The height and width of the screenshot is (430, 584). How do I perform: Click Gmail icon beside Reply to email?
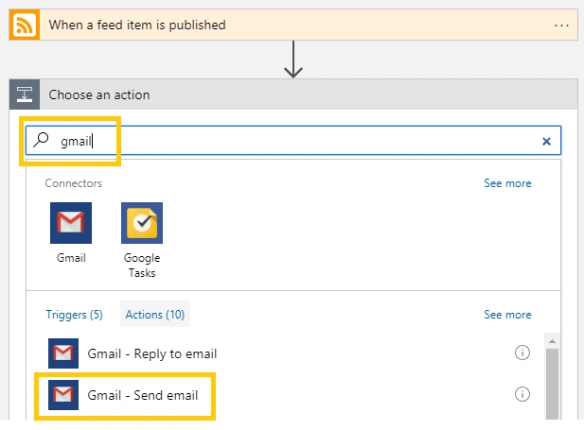tap(63, 353)
